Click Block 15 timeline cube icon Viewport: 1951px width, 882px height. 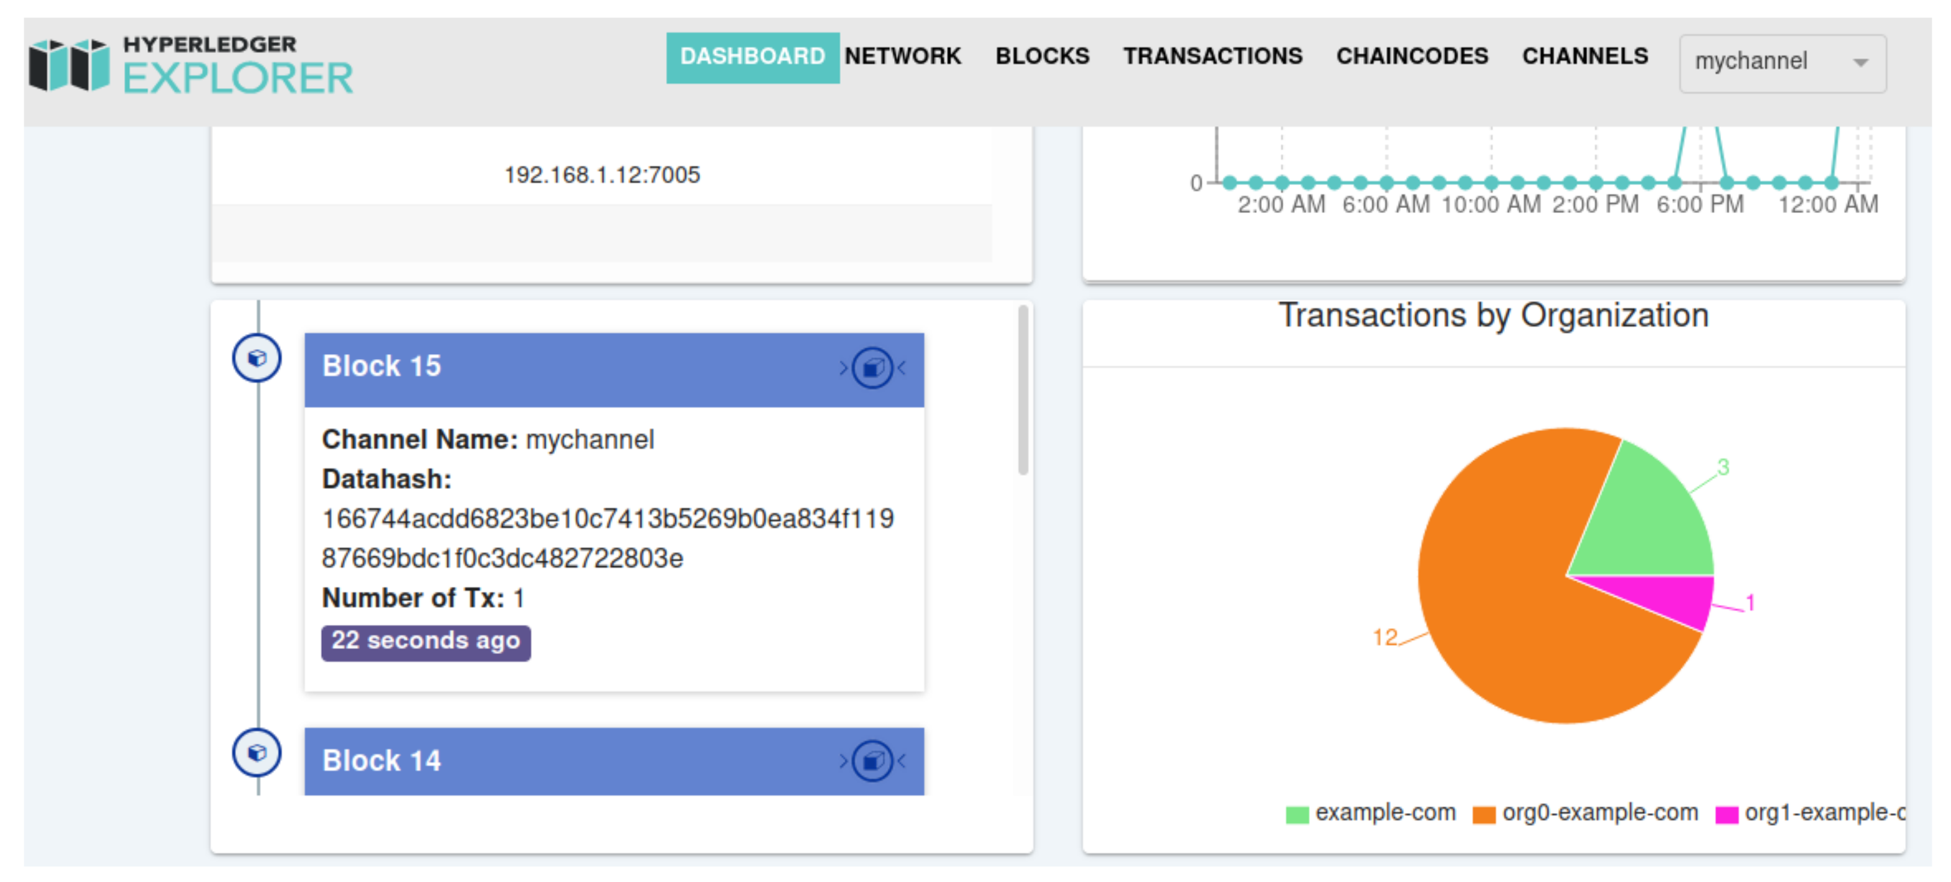[x=257, y=358]
